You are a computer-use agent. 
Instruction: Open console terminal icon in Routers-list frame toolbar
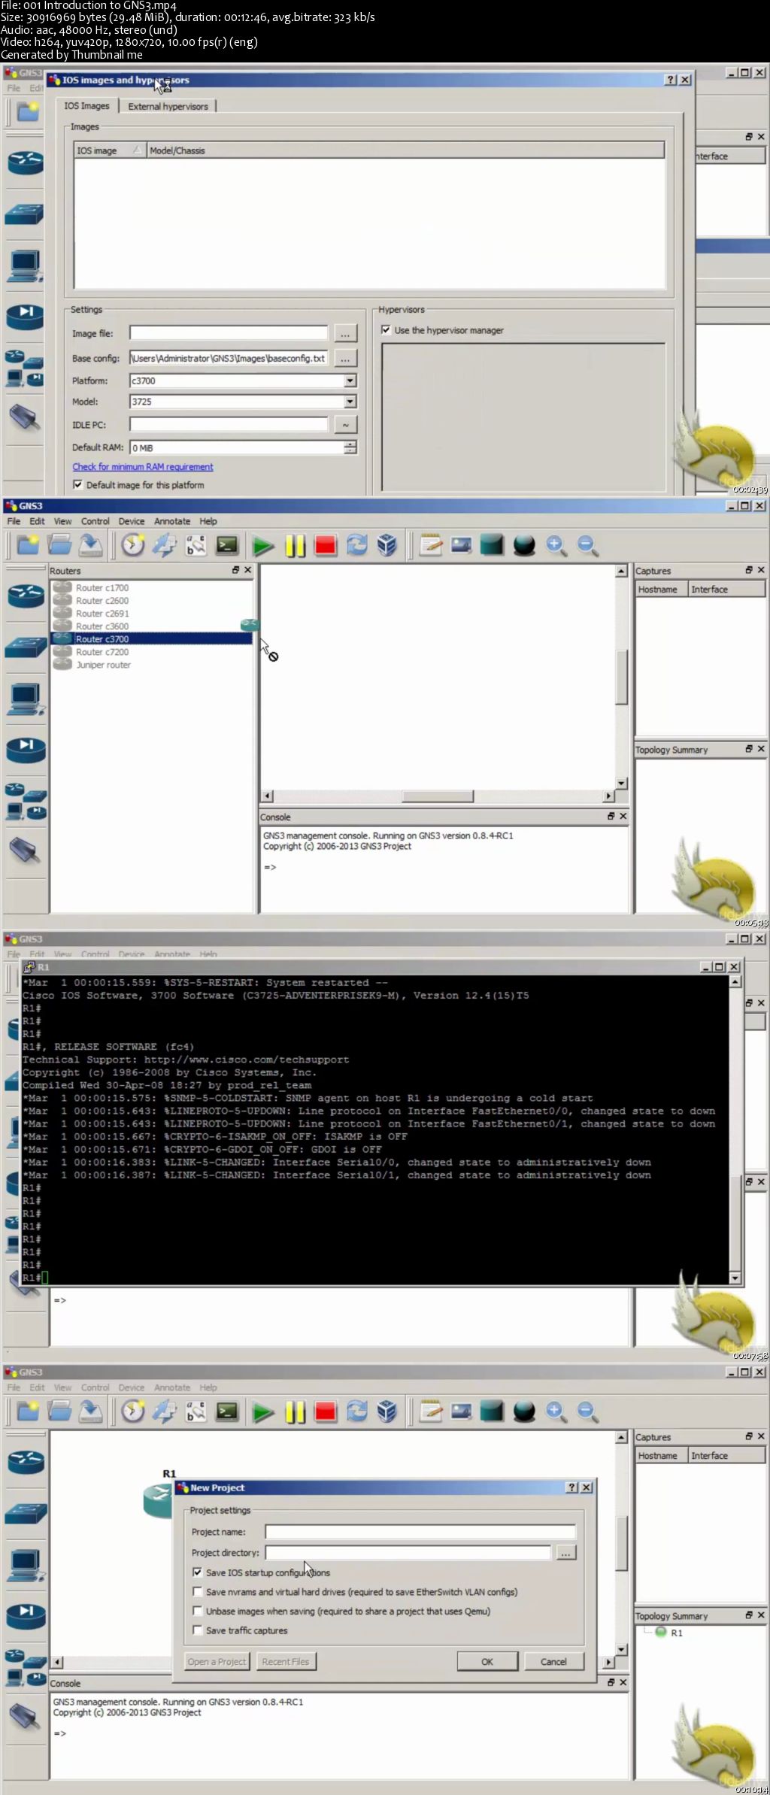point(227,546)
